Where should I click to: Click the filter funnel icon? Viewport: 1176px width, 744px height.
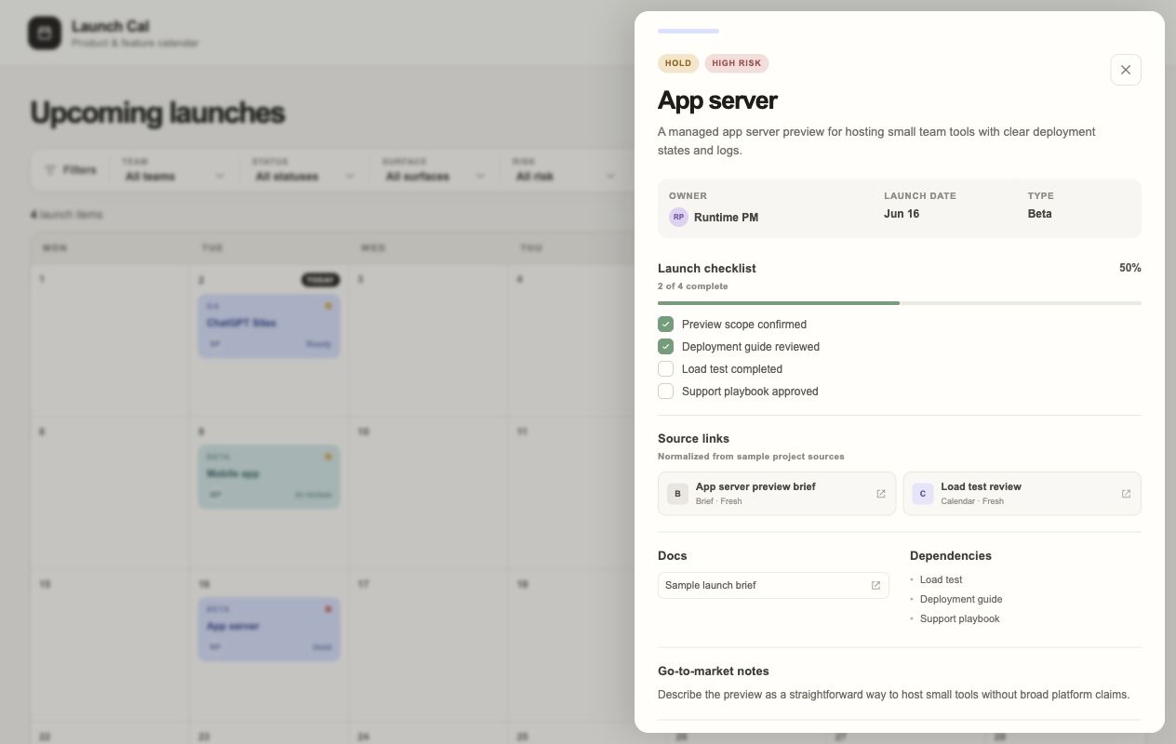[x=50, y=170]
